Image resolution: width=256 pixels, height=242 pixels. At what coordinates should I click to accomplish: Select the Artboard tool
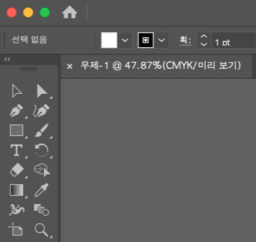(x=16, y=229)
